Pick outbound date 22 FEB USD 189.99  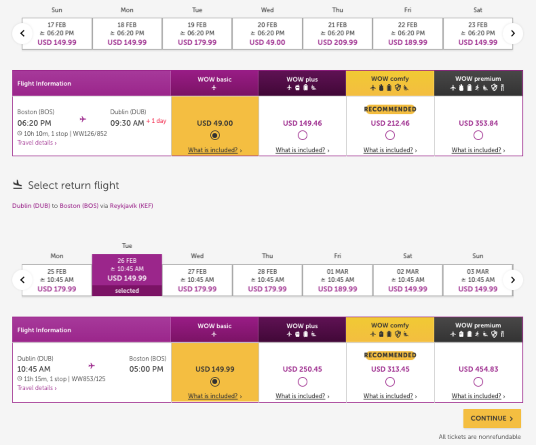408,34
